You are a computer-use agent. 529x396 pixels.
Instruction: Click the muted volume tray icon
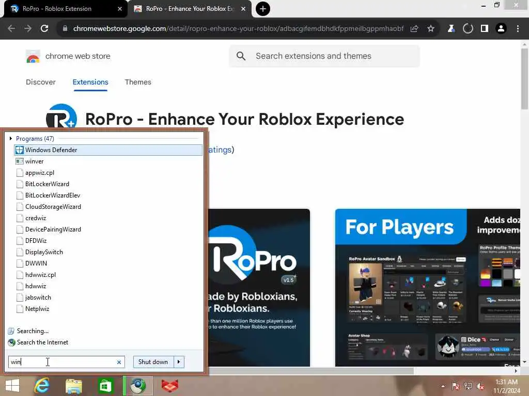pyautogui.click(x=480, y=386)
